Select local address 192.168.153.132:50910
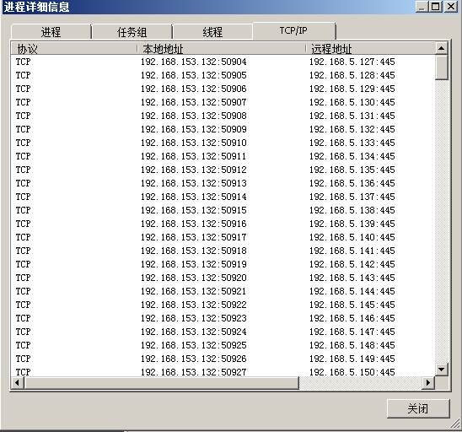 click(193, 143)
